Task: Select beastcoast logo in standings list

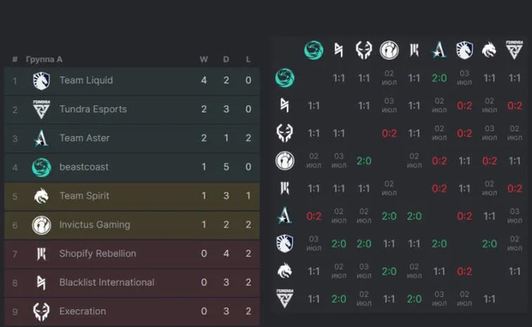Action: 41,167
